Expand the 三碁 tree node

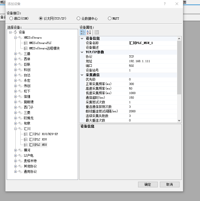pyautogui.click(x=15, y=54)
